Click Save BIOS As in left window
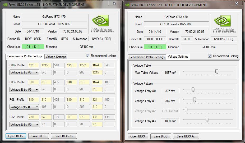The height and width of the screenshot is (143, 245). coord(64,136)
